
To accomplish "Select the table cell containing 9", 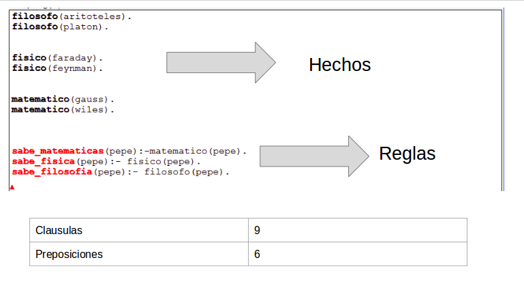I will click(357, 230).
